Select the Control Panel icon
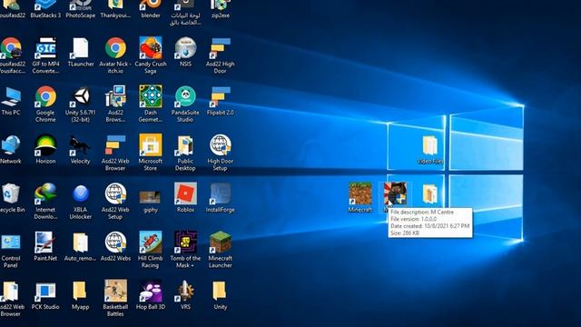Image resolution: width=581 pixels, height=327 pixels. click(11, 250)
